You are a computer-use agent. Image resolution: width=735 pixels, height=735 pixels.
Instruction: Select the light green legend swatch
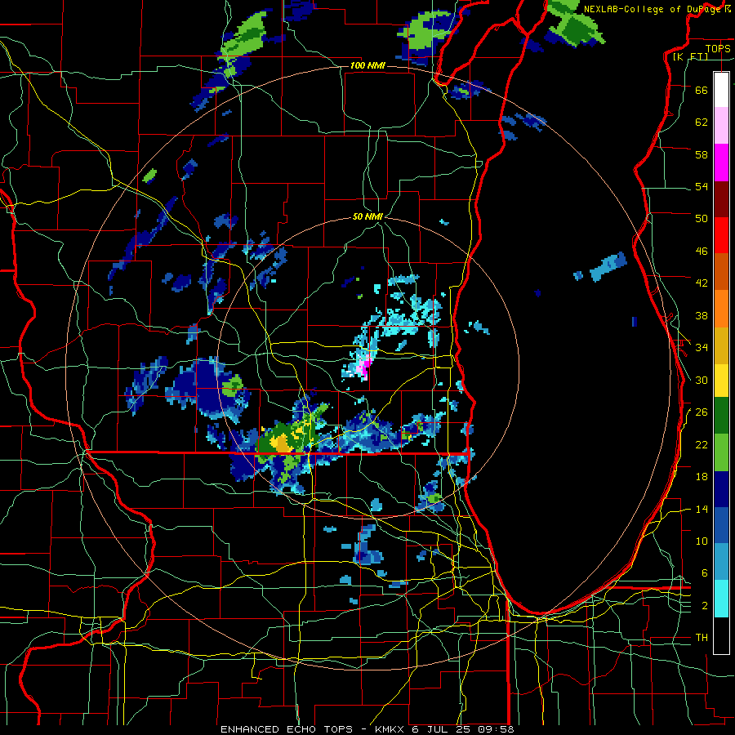[721, 452]
